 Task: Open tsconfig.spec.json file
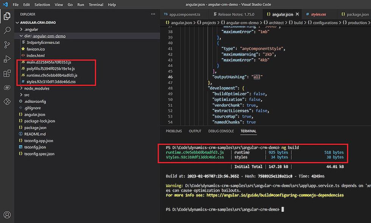(x=39, y=154)
